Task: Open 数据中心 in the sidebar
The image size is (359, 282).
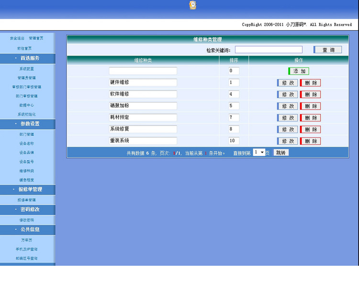Action: 26,105
